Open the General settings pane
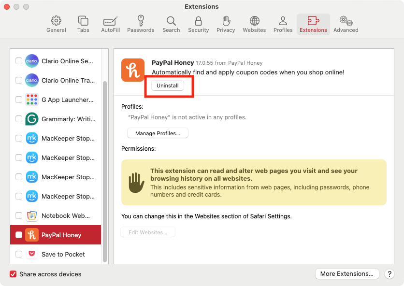Screen dimensions: 404x286 pyautogui.click(x=56, y=23)
